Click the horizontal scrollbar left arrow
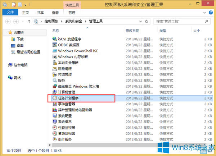The width and height of the screenshot is (216, 156). click(x=50, y=145)
